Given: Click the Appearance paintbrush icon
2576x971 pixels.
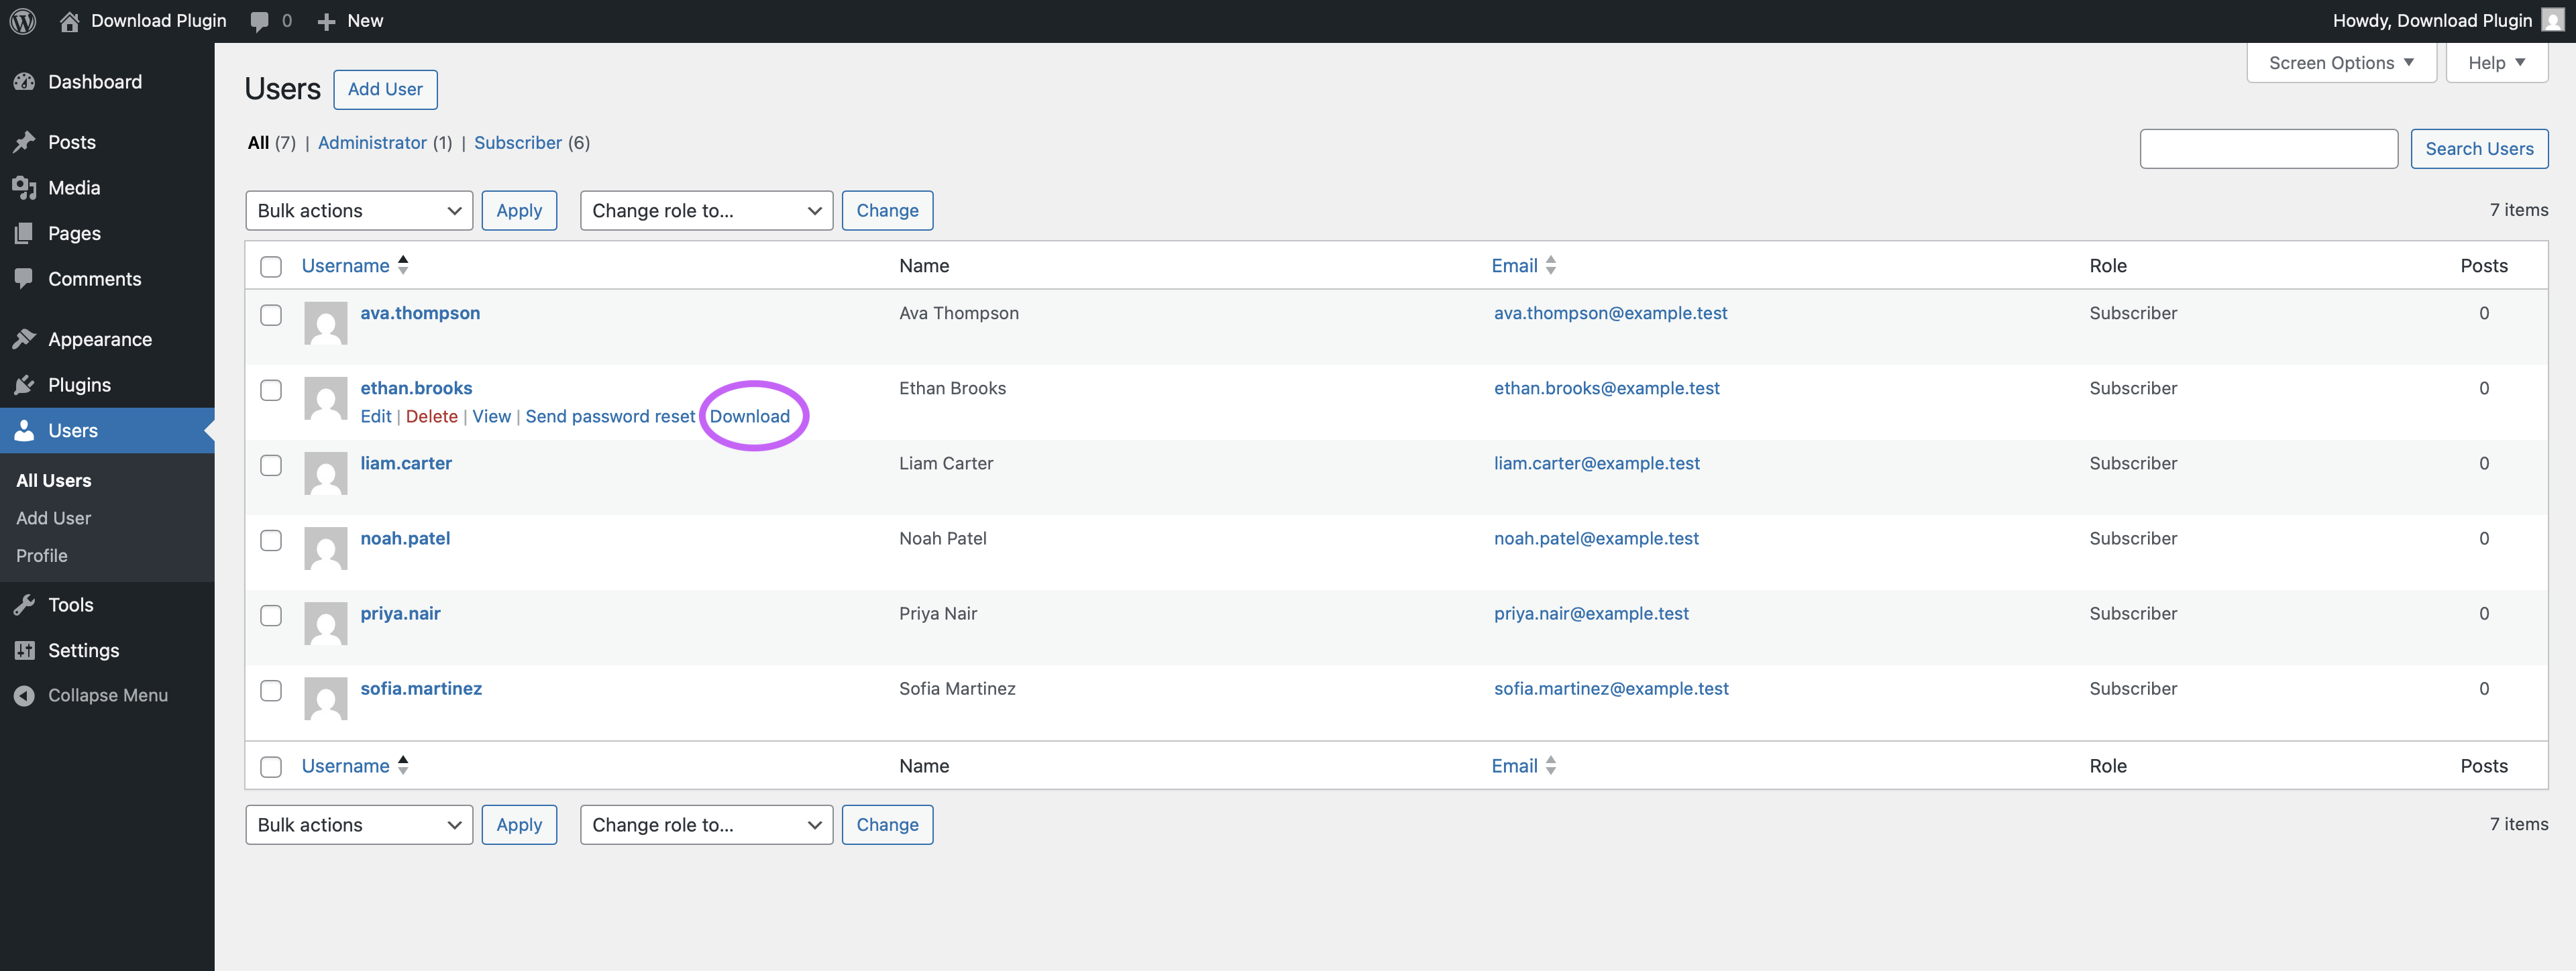Looking at the screenshot, I should pos(25,339).
